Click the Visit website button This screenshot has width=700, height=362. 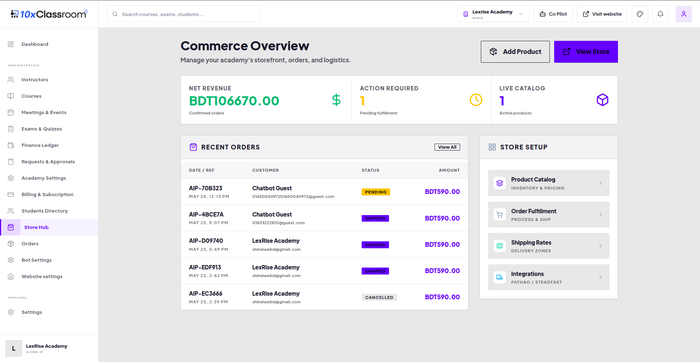602,14
